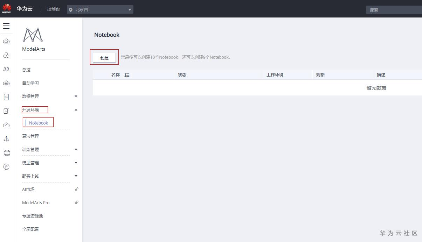This screenshot has height=242, width=422.
Task: Click the wave-shaped sidebar icon
Action: (6, 69)
